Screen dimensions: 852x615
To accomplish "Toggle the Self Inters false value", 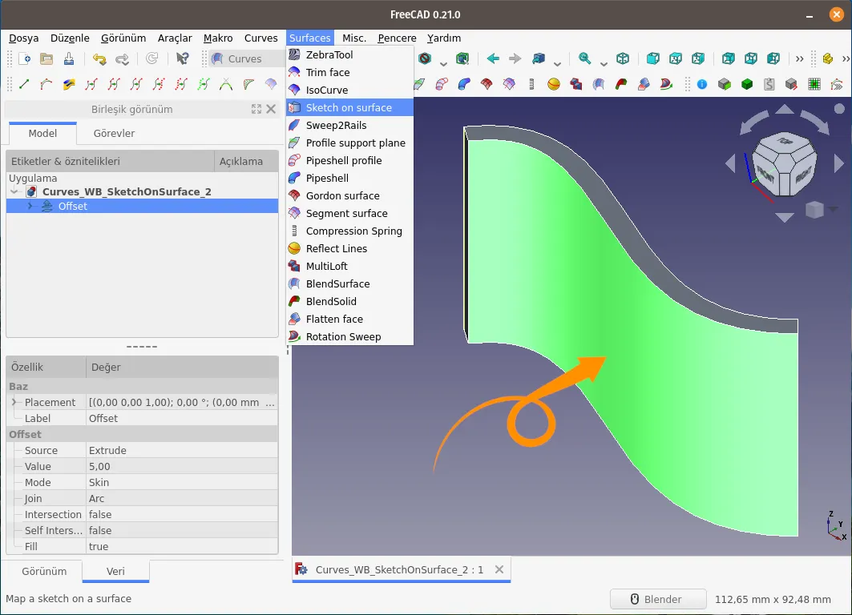I will point(181,530).
